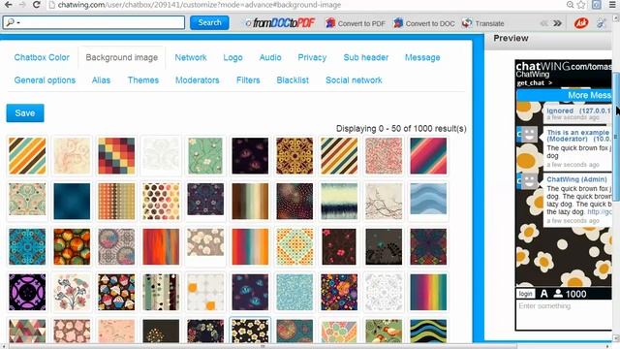Click the red Ask toolbar icon
The width and height of the screenshot is (620, 349).
coord(581,23)
